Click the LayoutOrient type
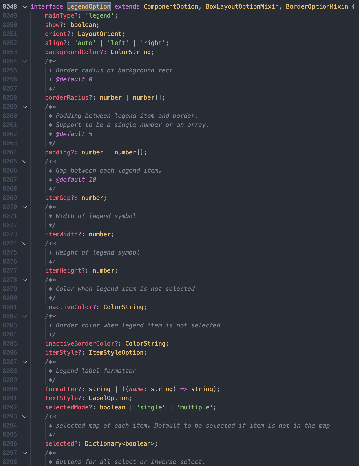 [100, 34]
